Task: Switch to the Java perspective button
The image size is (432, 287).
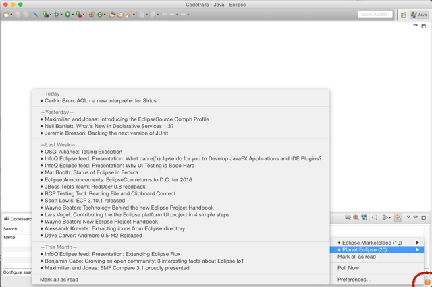Action: pyautogui.click(x=418, y=15)
